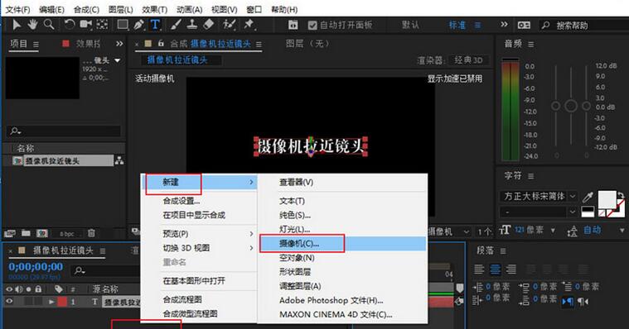Open the 效果控件 panel tab

(x=88, y=44)
